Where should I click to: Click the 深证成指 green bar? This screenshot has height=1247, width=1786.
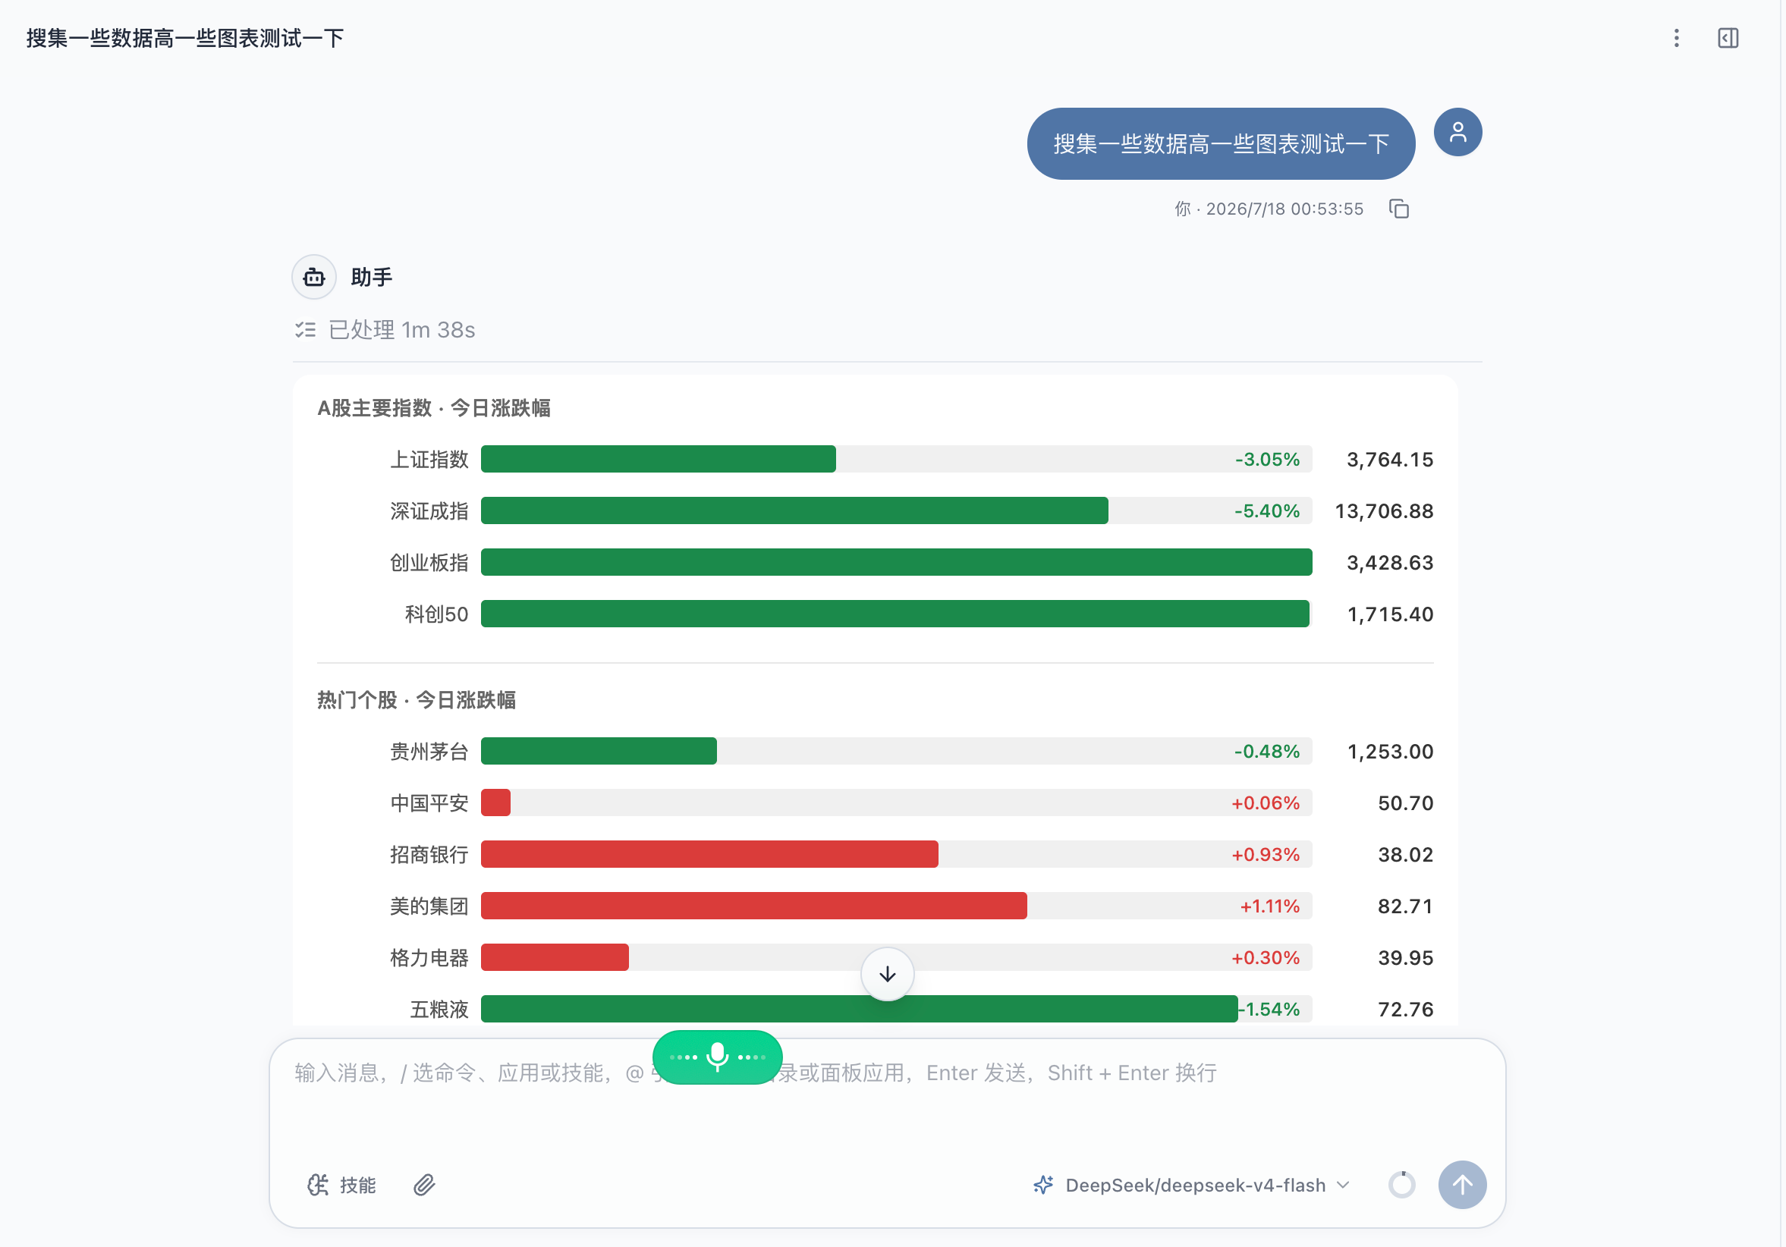(x=794, y=510)
